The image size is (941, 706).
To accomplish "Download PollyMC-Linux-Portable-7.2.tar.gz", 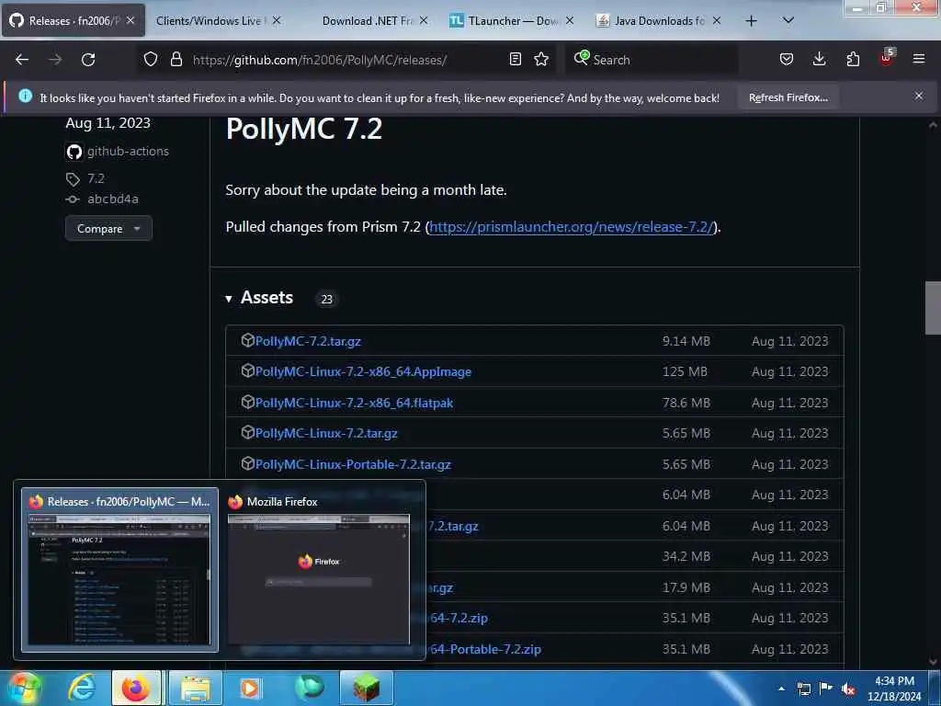I will [x=353, y=464].
